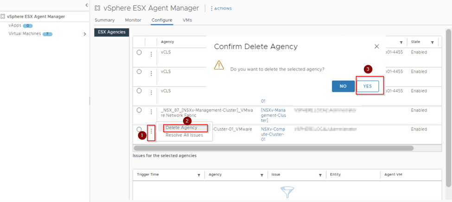452x202 pixels.
Task: Open the kebab menu for the _NSX_87 agency
Action: click(151, 112)
